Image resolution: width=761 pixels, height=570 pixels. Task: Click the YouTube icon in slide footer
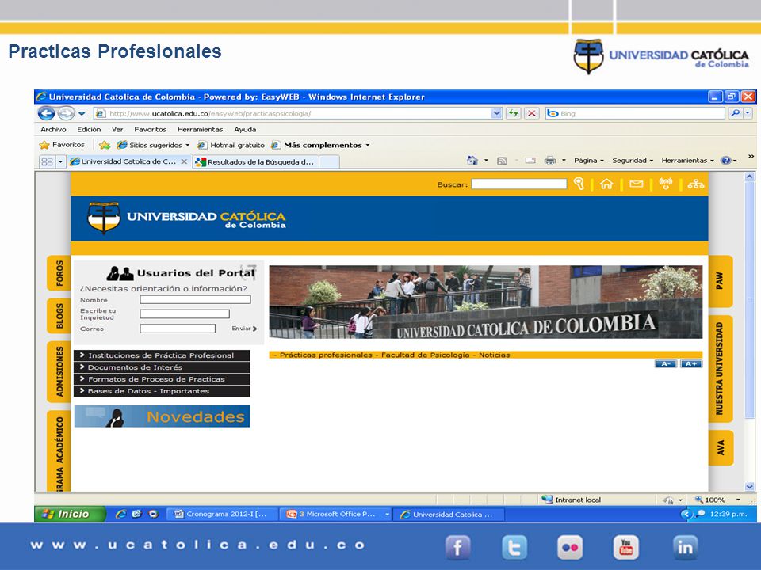pyautogui.click(x=626, y=548)
